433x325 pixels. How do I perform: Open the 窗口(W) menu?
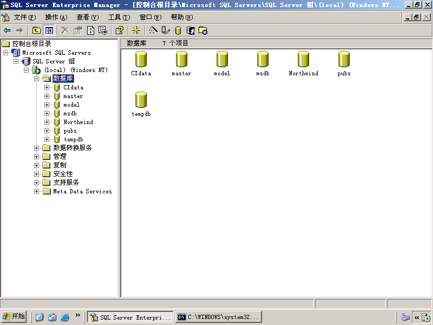coord(150,17)
